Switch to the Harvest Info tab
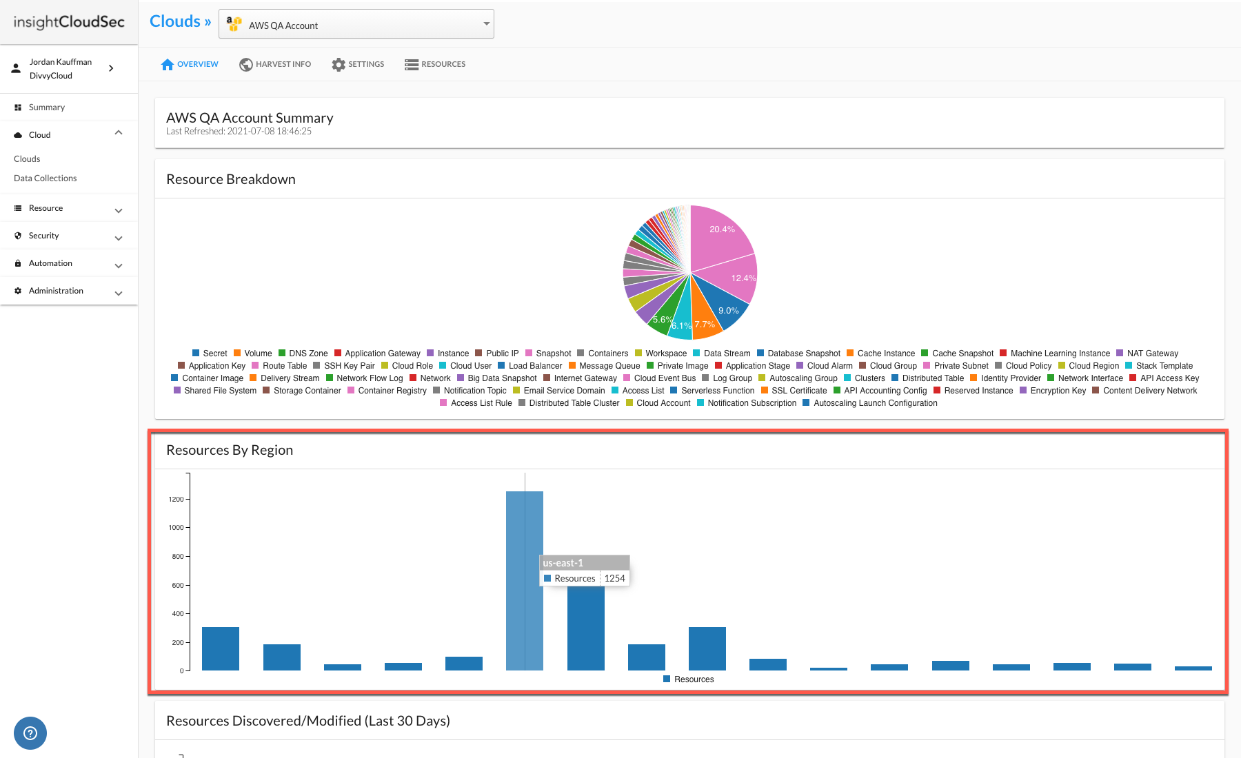The height and width of the screenshot is (758, 1241). click(x=275, y=64)
